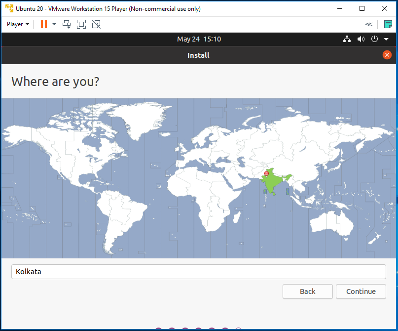Send Ctrl+Alt+Del to virtual machine

[x=67, y=24]
